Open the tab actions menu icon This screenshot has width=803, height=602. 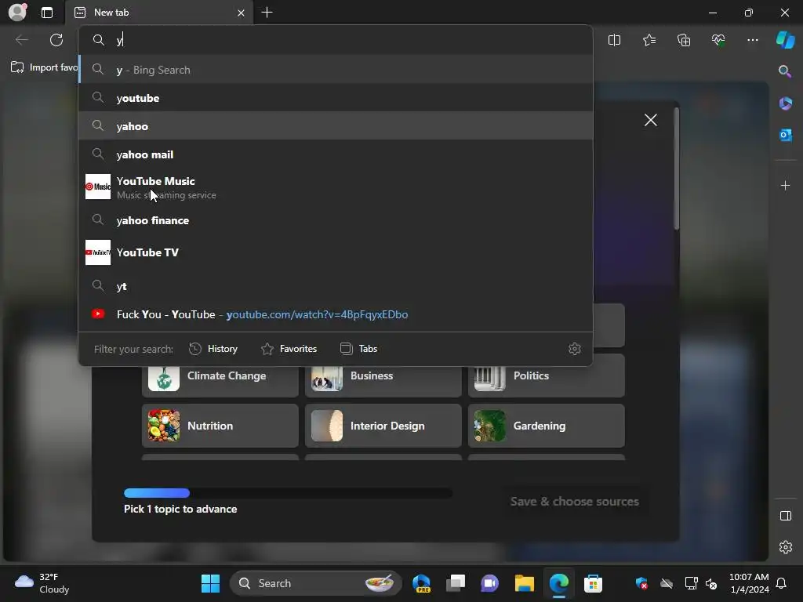coord(46,13)
